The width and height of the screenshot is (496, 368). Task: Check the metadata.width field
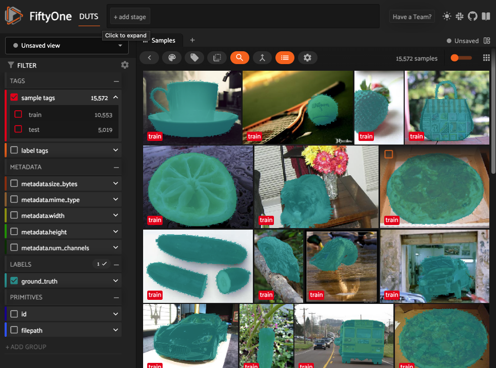pos(14,215)
